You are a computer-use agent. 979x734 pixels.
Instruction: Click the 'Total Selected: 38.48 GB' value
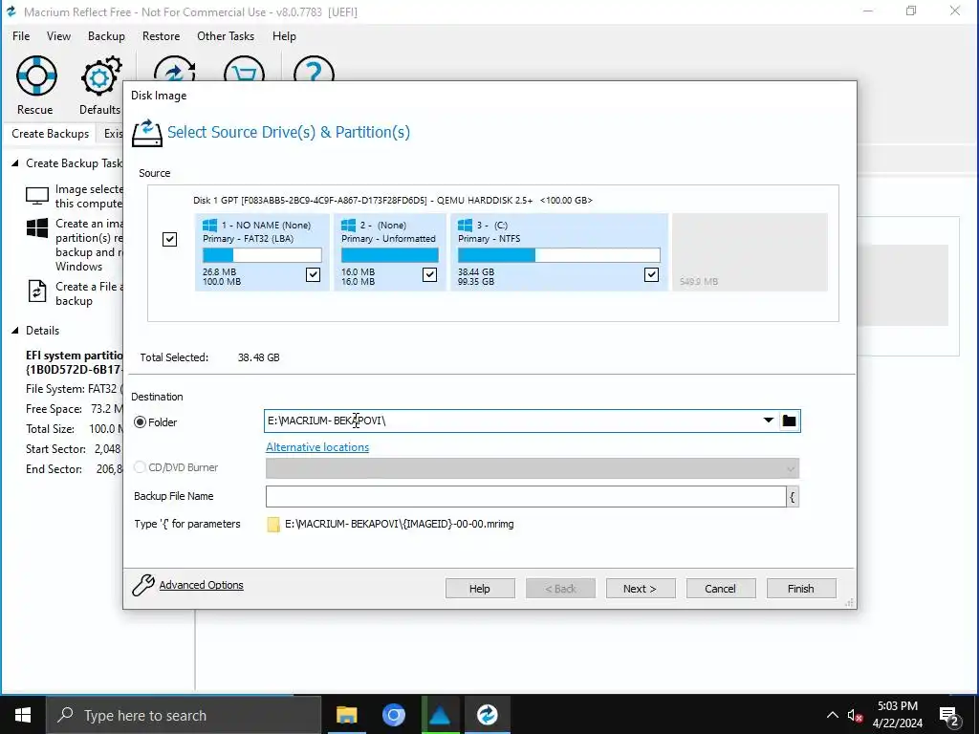click(258, 357)
